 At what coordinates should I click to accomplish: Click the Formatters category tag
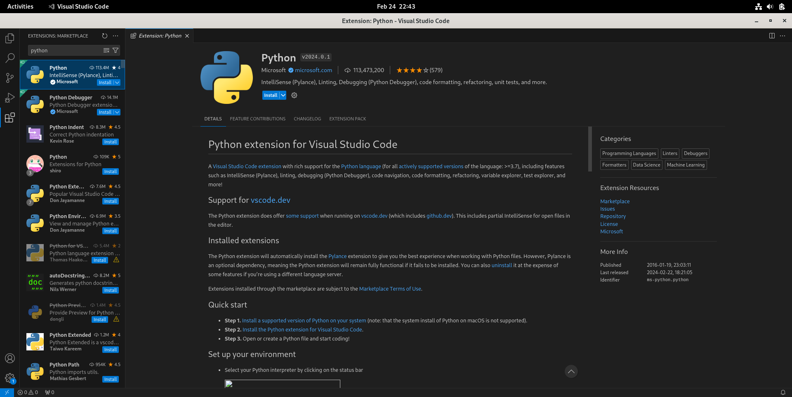614,165
